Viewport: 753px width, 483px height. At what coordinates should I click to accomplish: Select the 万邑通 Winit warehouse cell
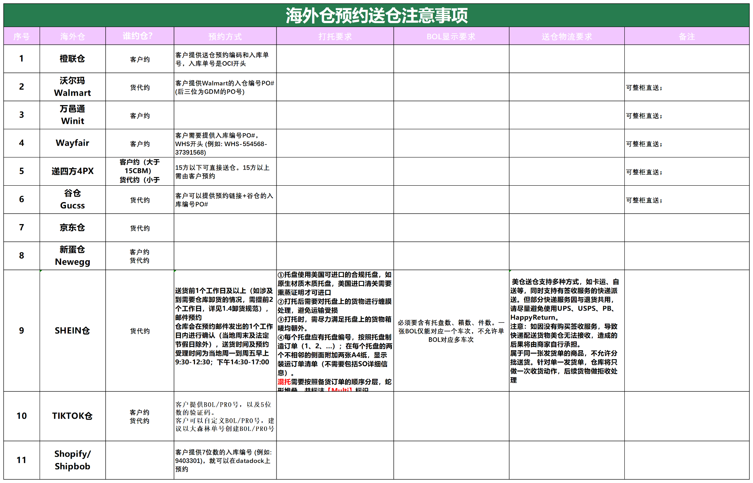(72, 115)
